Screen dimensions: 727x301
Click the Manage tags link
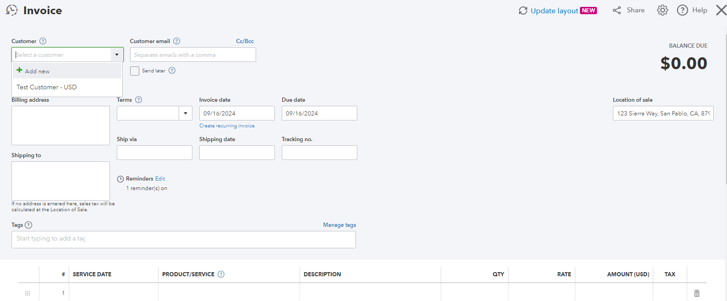coord(339,225)
